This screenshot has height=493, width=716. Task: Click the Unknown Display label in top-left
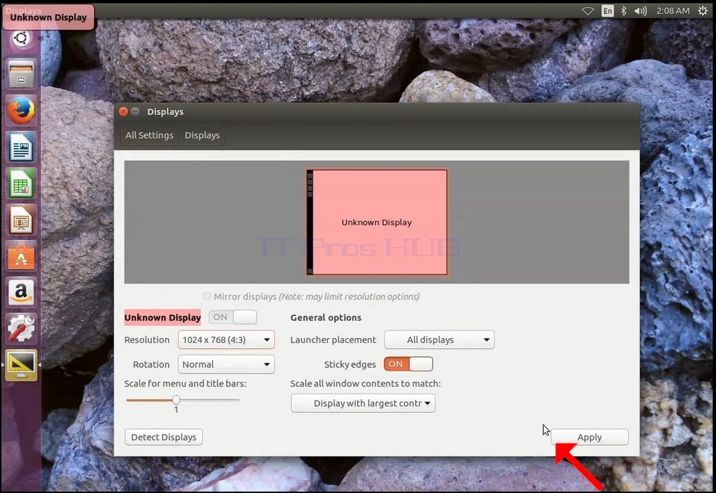(48, 17)
